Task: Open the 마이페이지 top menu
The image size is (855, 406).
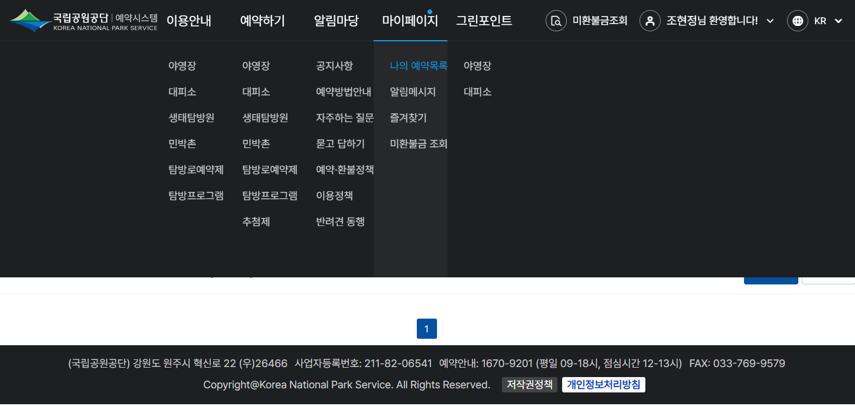Action: pos(410,21)
